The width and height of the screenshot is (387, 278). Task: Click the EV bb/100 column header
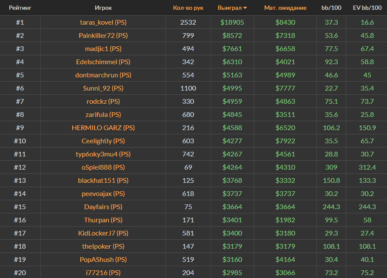tap(367, 8)
